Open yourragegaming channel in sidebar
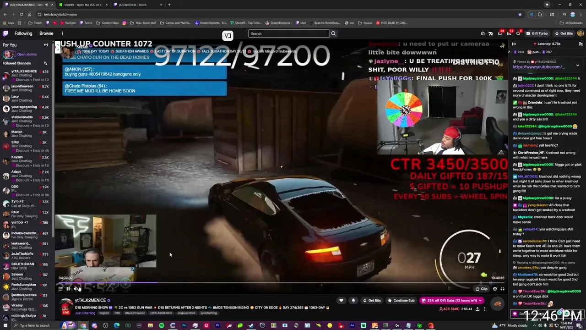The height and width of the screenshot is (330, 586). point(27,109)
